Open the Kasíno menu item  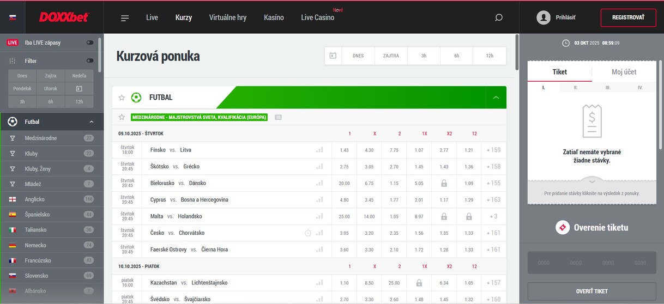pos(274,17)
